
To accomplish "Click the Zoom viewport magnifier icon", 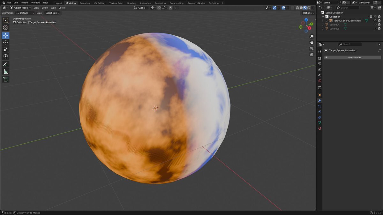I will click(312, 36).
